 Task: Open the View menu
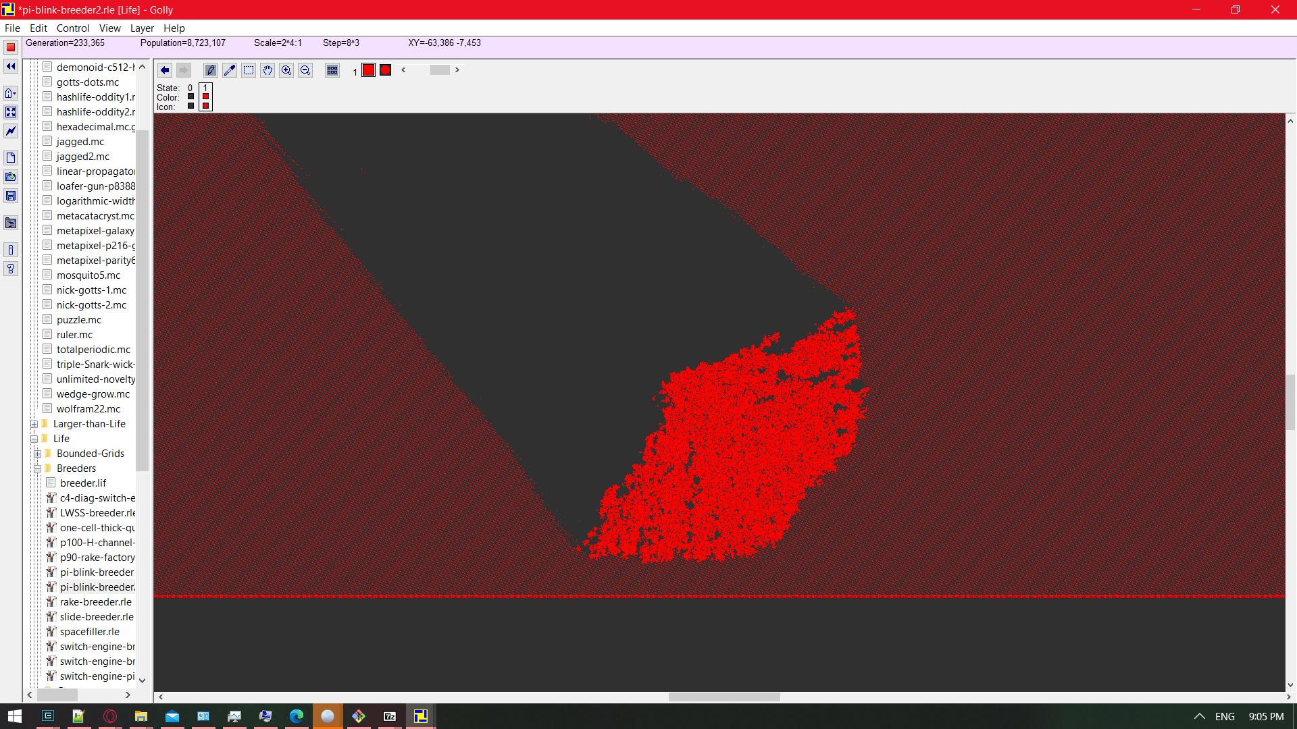[x=109, y=28]
